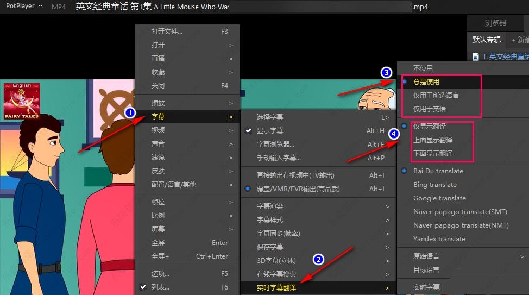Expand the 声音 submenu
The width and height of the screenshot is (529, 295).
[x=187, y=143]
